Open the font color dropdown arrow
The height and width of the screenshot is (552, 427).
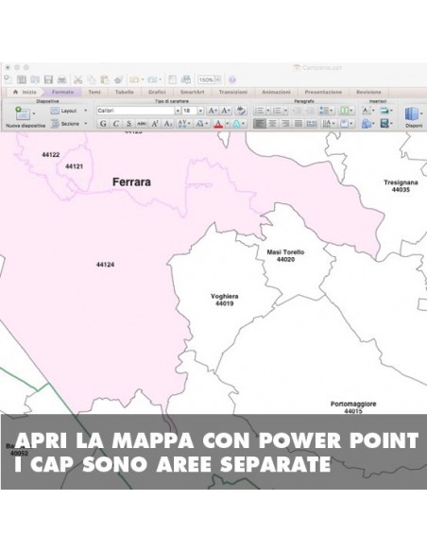tap(227, 123)
